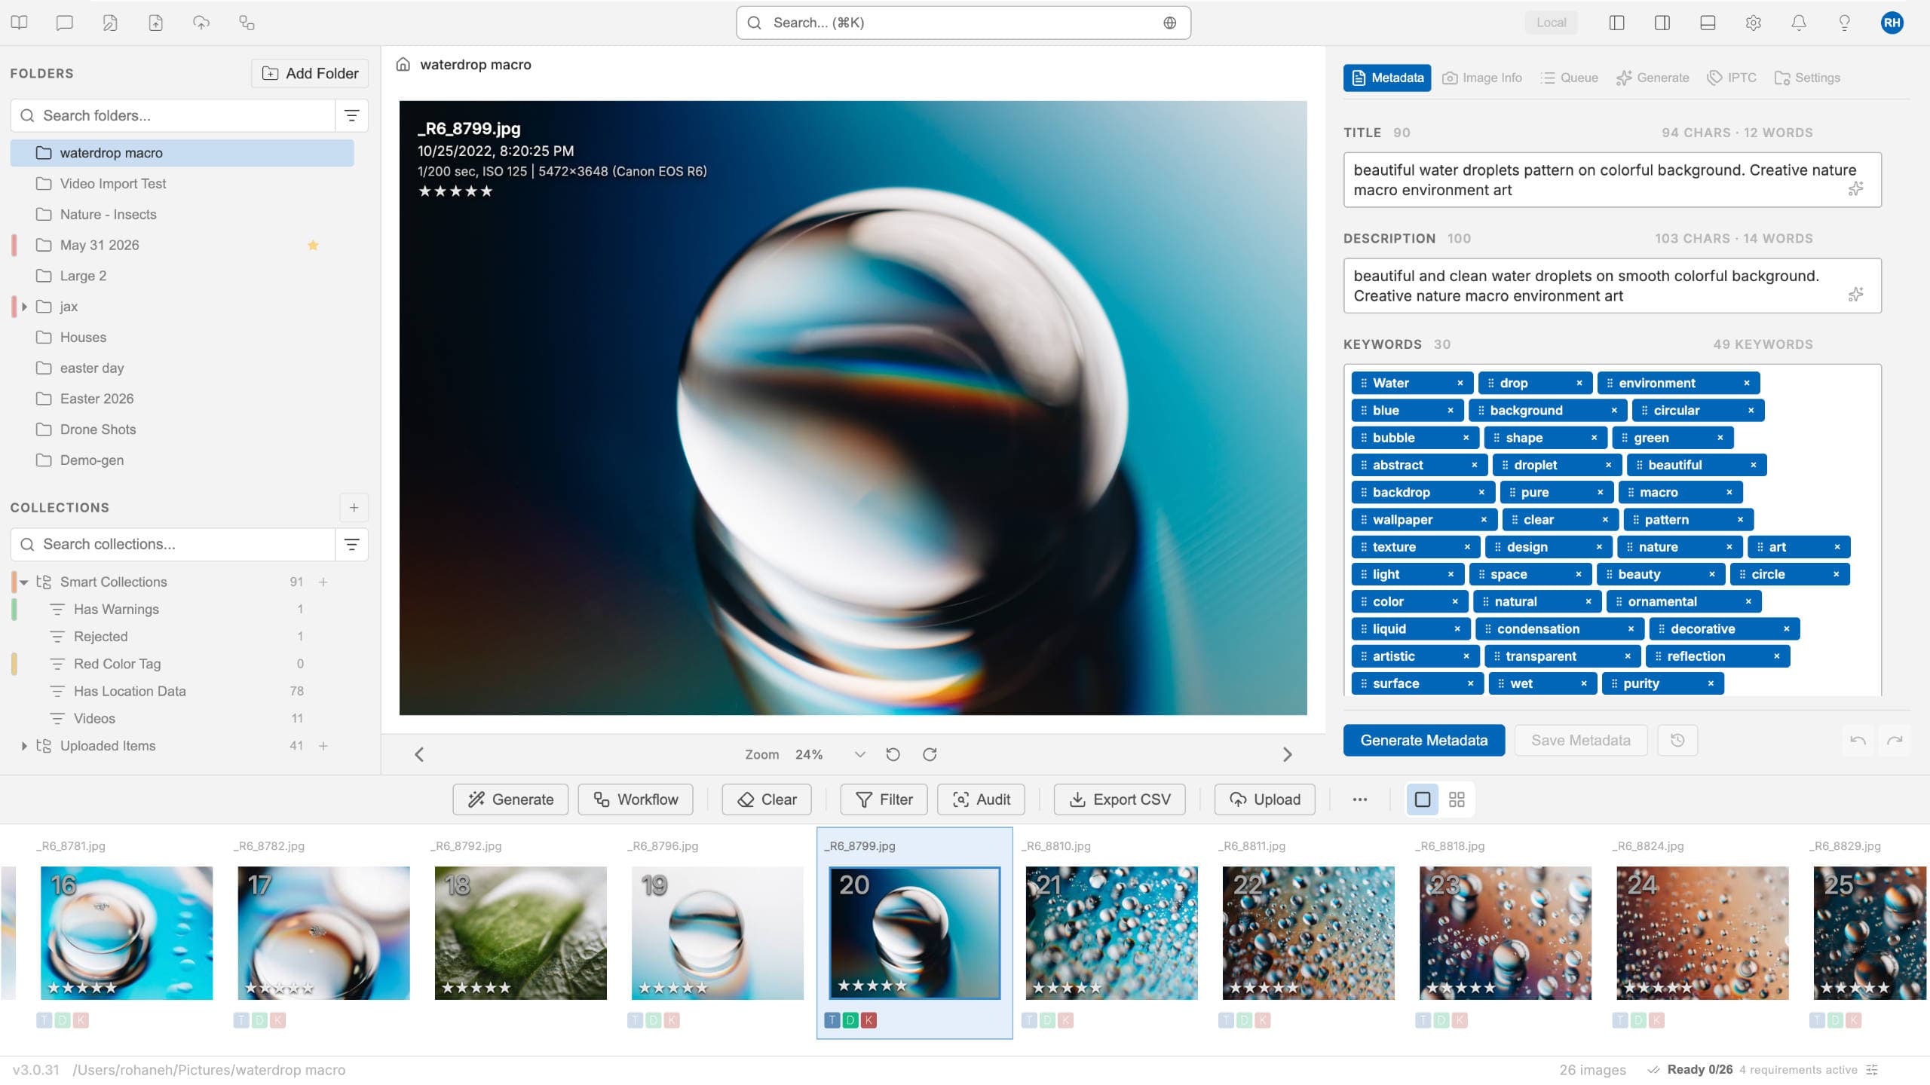The image size is (1930, 1085).
Task: Click Generate Metadata button
Action: [1423, 740]
